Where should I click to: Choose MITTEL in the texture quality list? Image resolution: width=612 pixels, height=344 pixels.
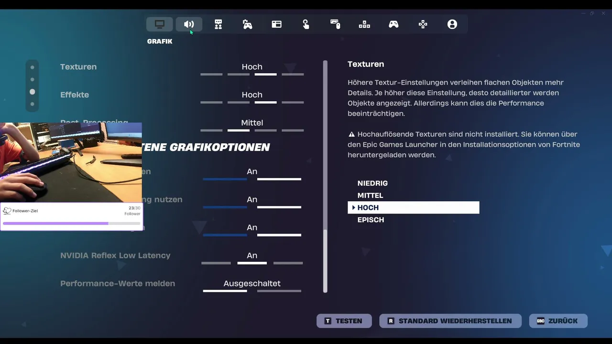370,195
